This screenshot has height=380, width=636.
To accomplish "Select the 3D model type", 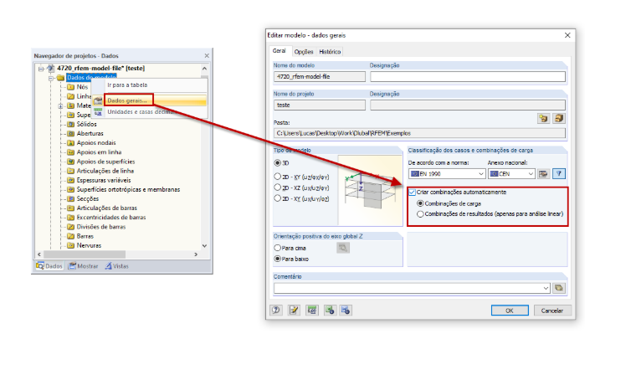I will 278,162.
